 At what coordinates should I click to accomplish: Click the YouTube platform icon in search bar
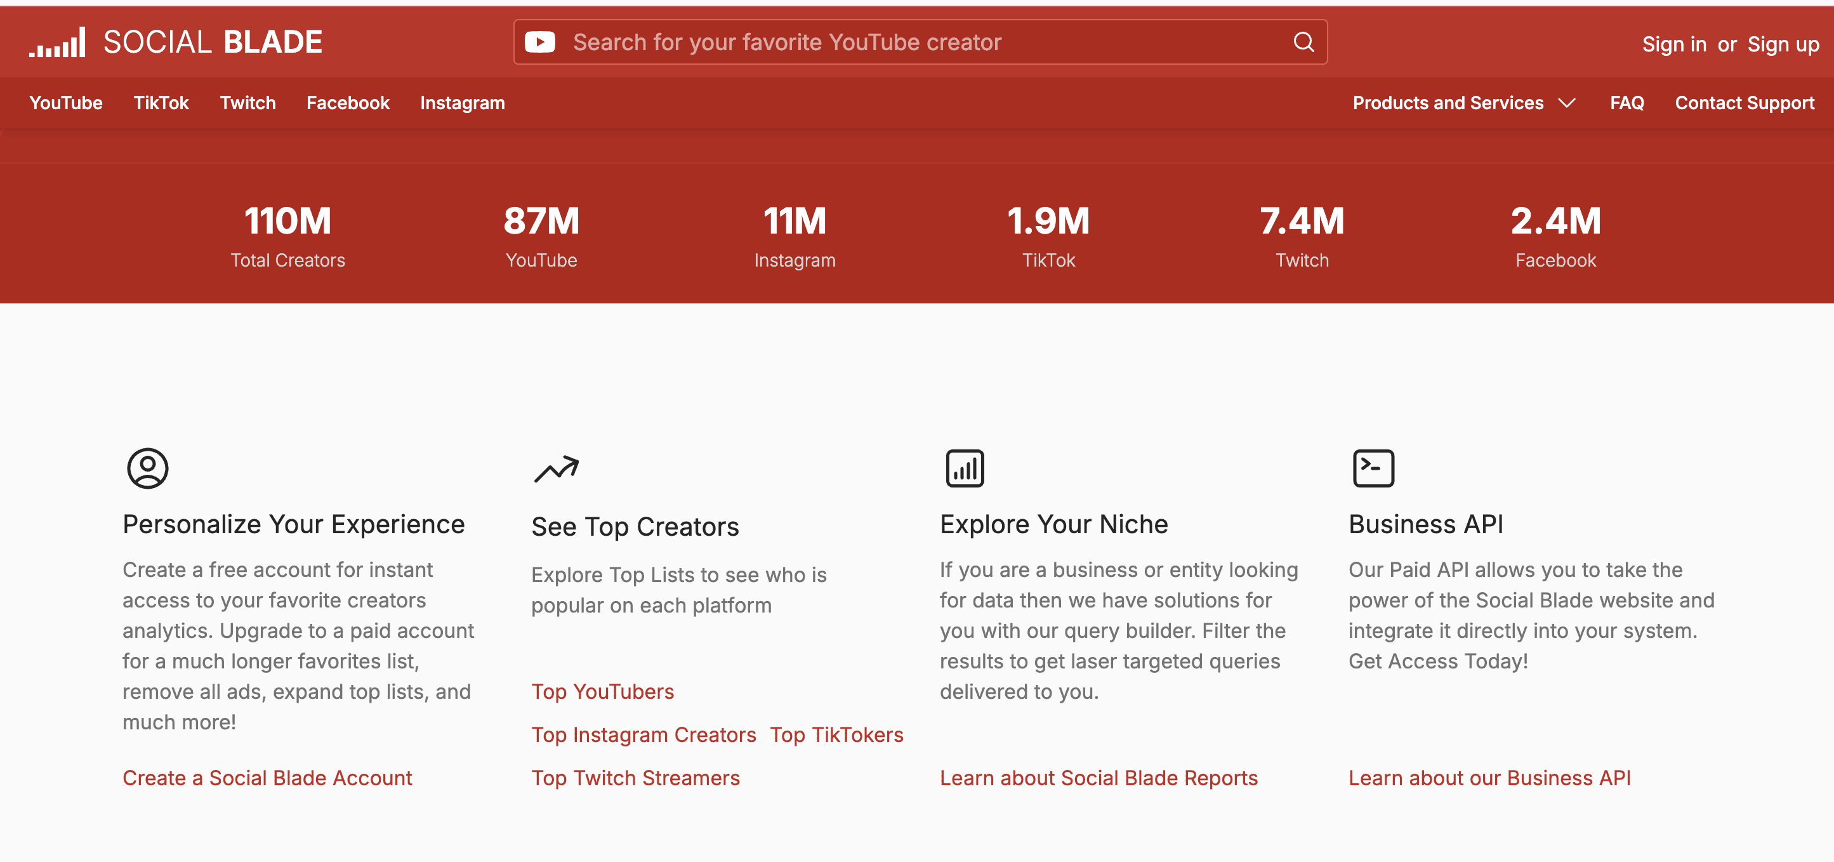tap(539, 43)
